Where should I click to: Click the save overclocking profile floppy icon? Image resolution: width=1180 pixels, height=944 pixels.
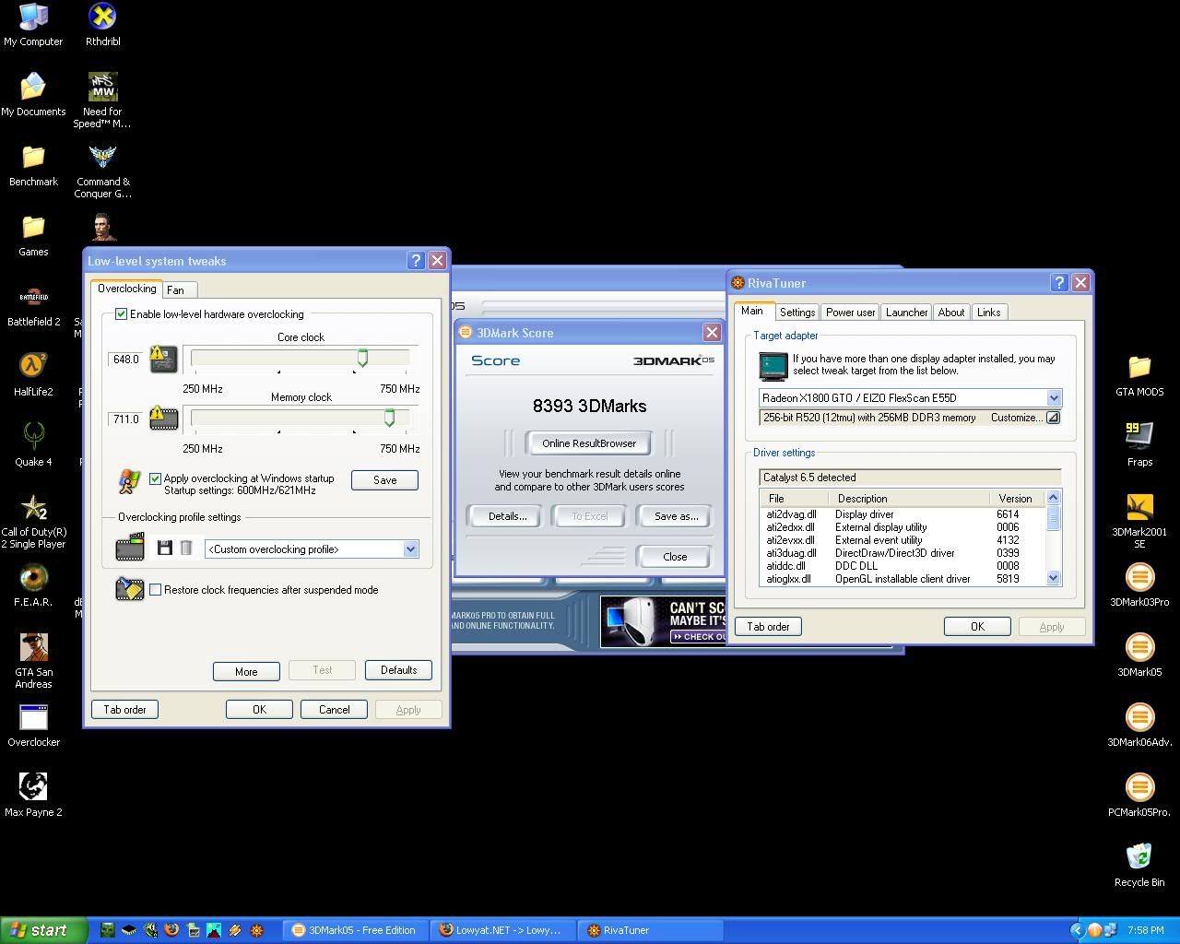click(x=165, y=549)
